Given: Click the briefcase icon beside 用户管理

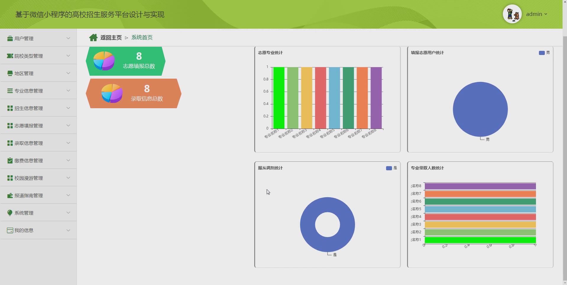Looking at the screenshot, I should (10, 38).
